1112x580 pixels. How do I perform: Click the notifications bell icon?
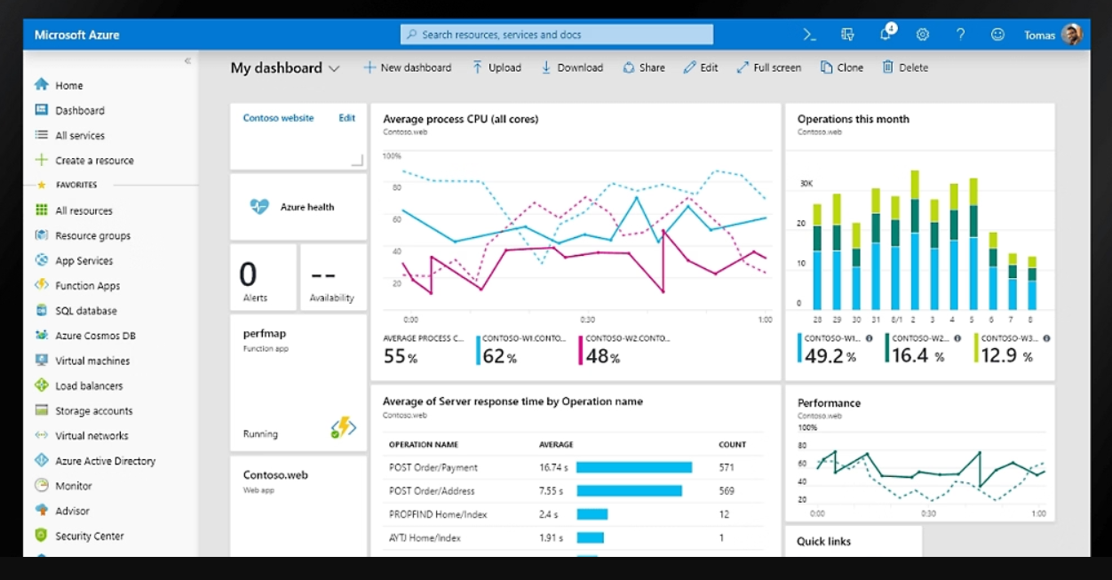(886, 35)
